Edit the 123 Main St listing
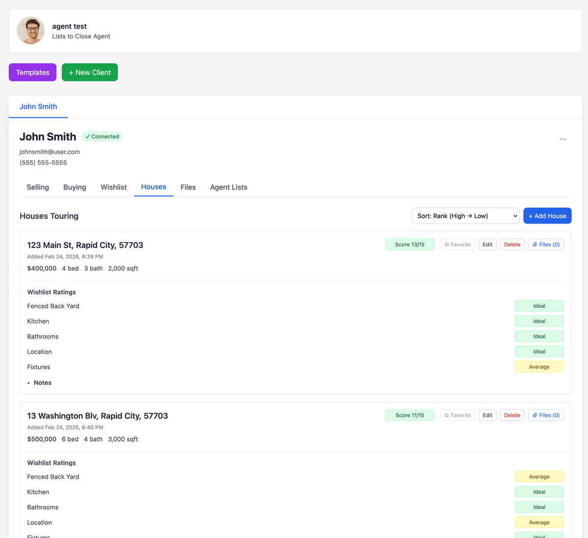The width and height of the screenshot is (588, 538). [487, 245]
